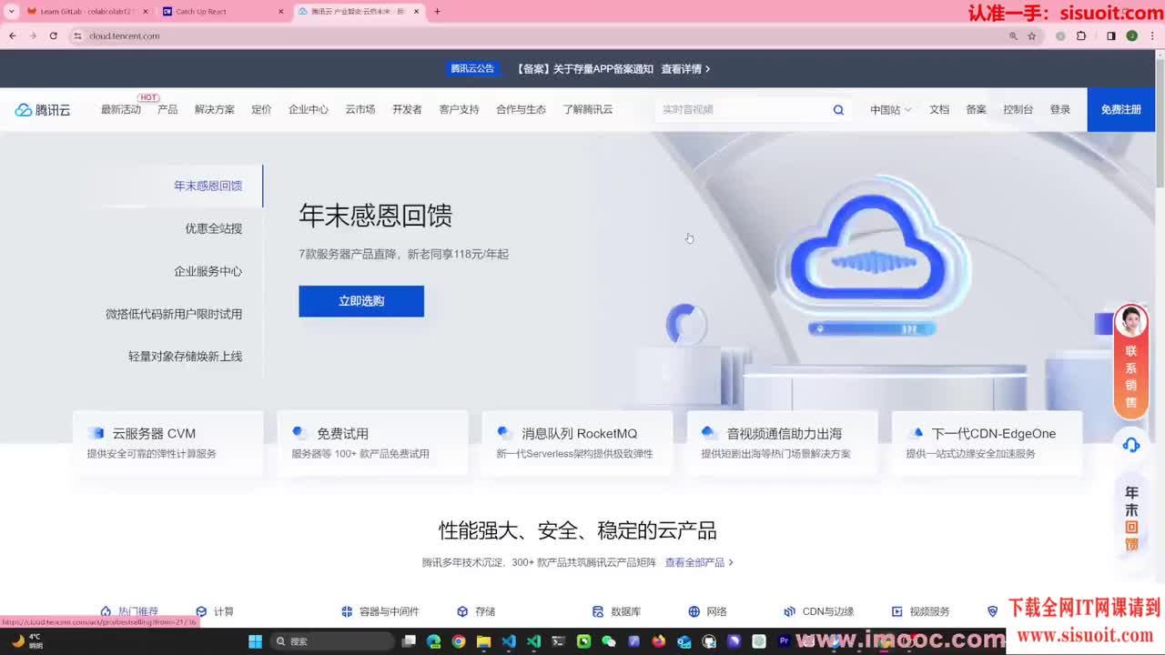Click the browser address bar URL

(125, 35)
